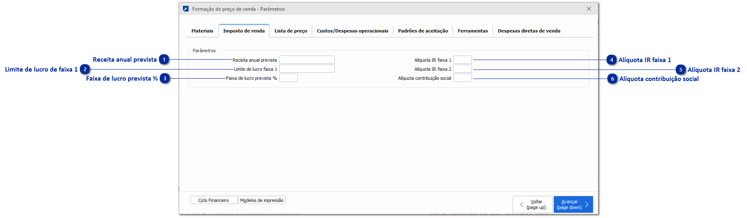Viewport: 747px width, 218px height.
Task: Focus the Limite de lucro faixa 1 field
Action: (x=307, y=69)
